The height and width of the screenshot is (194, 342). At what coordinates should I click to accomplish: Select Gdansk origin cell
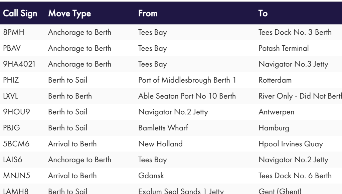(x=151, y=175)
